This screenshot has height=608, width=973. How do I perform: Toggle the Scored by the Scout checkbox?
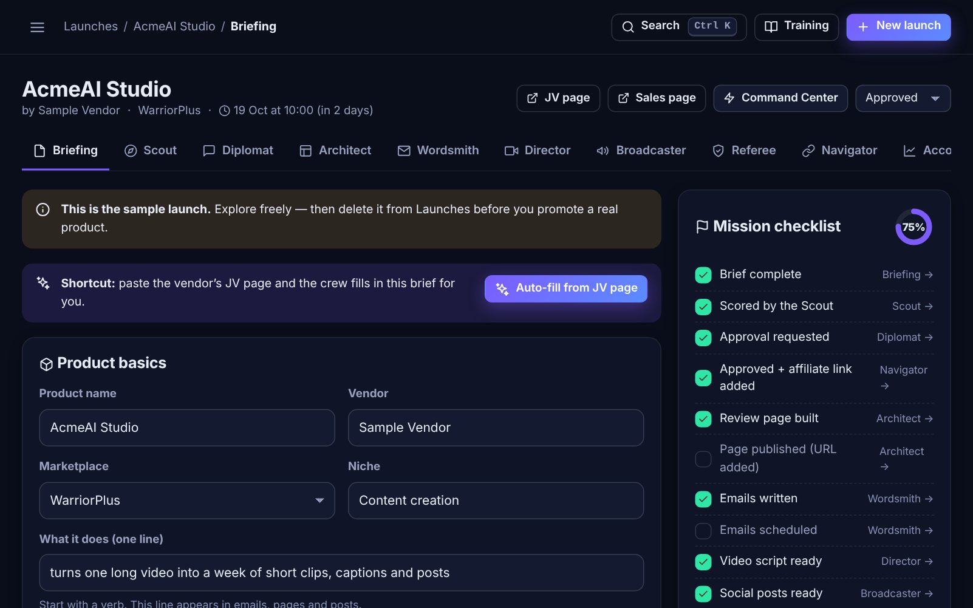click(703, 307)
